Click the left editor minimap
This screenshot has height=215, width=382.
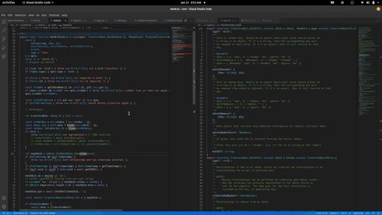181,44
